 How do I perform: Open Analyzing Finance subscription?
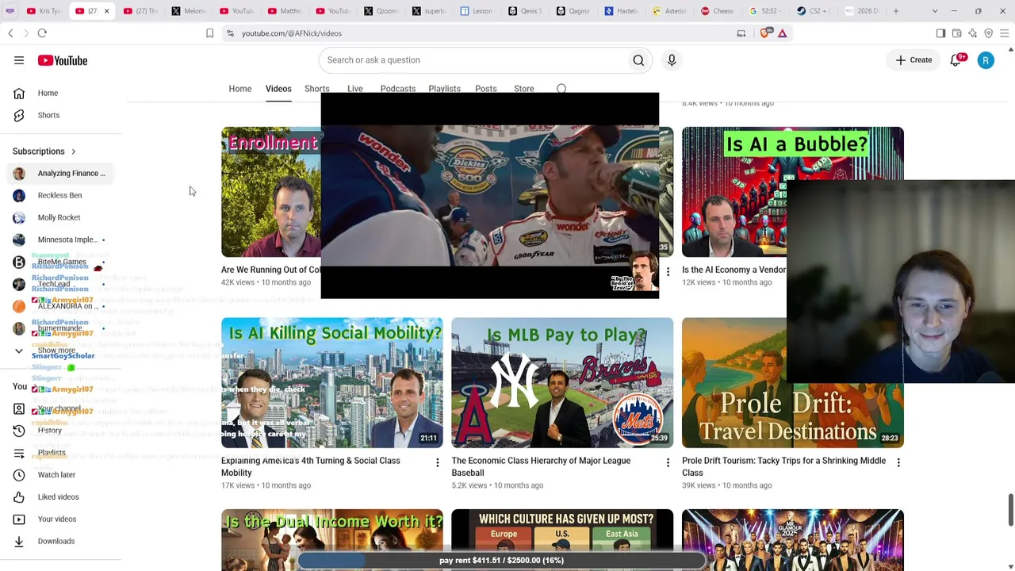[62, 174]
